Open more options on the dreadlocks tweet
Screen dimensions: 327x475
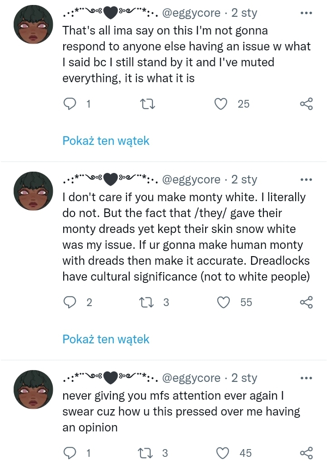[307, 180]
